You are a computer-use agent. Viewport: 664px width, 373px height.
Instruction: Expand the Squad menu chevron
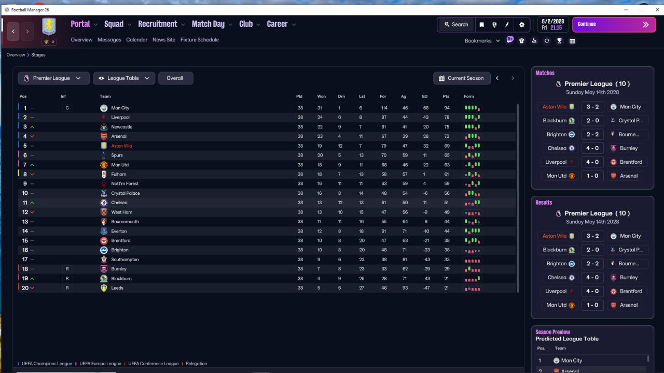(129, 24)
